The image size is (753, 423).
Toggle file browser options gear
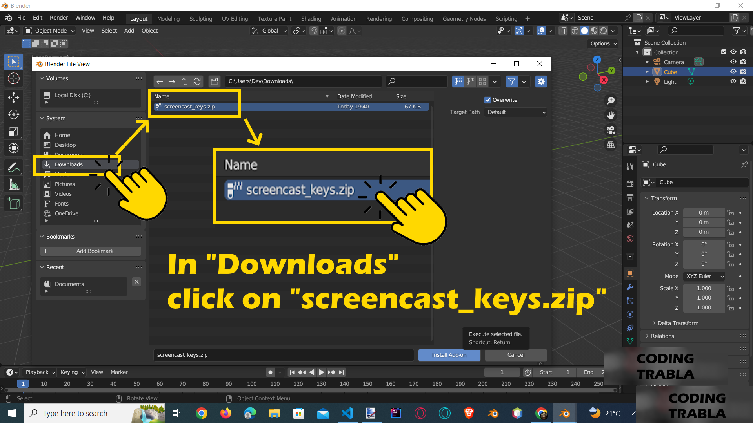(x=541, y=81)
